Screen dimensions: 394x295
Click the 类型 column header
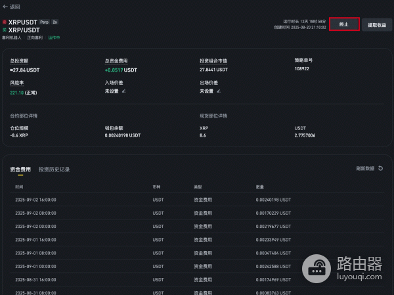pyautogui.click(x=198, y=187)
